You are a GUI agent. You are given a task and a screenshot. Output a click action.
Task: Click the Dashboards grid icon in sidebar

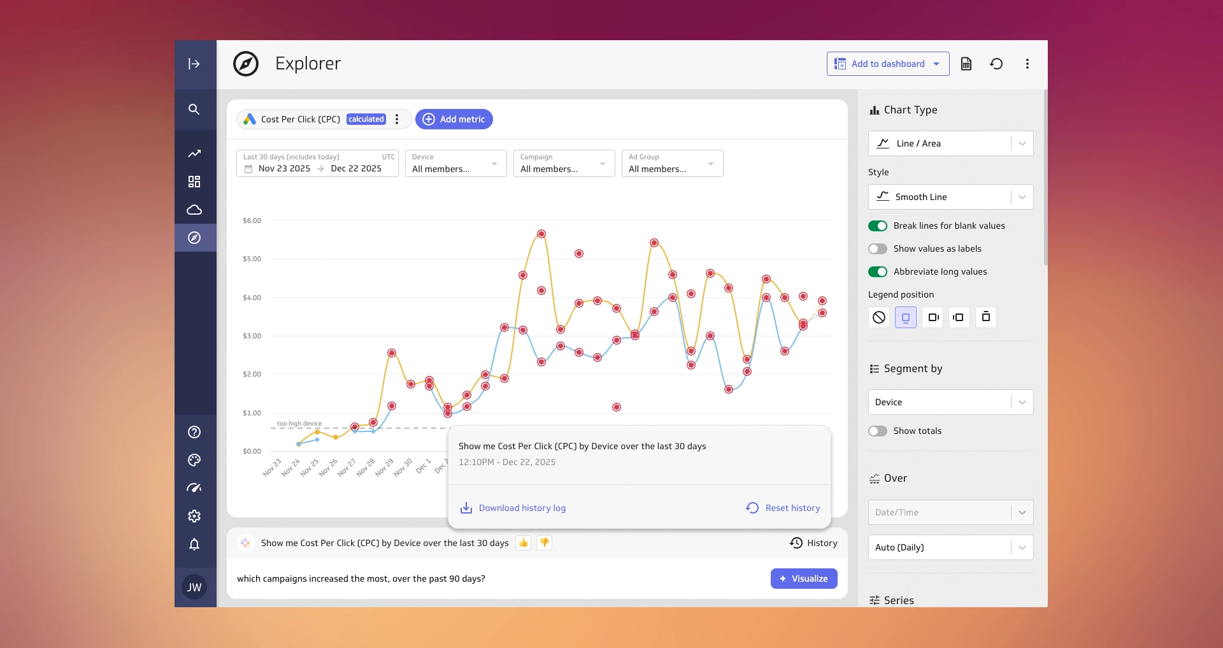pos(194,182)
